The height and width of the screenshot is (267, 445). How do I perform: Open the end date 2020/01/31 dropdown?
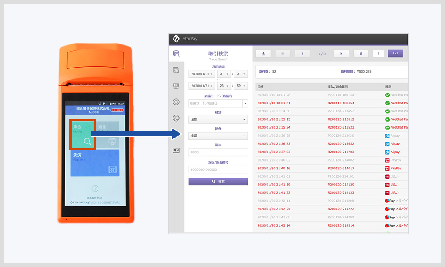(x=201, y=86)
